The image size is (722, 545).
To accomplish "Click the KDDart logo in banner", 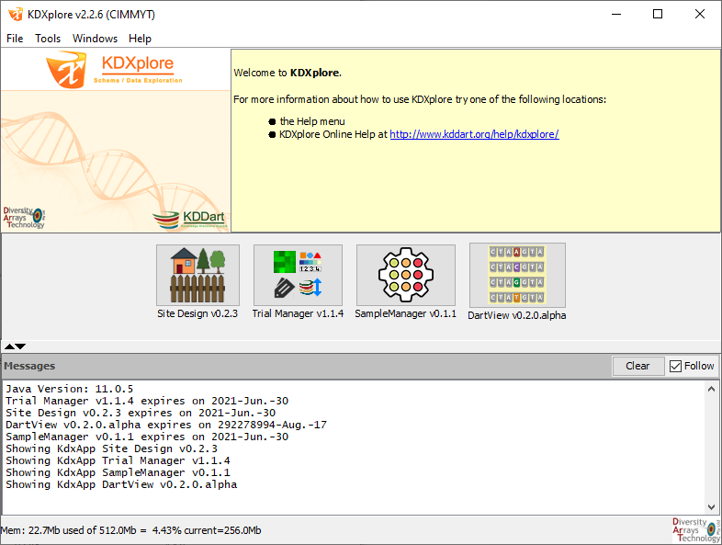I will 189,220.
